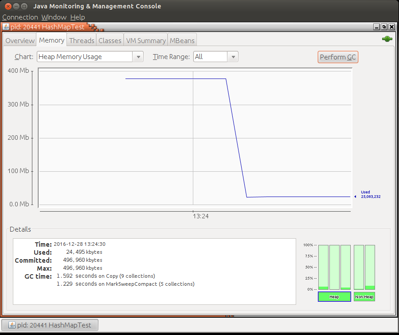Select the first non-heap memory pool bar
Screen dimensions: 399x335
click(359, 267)
